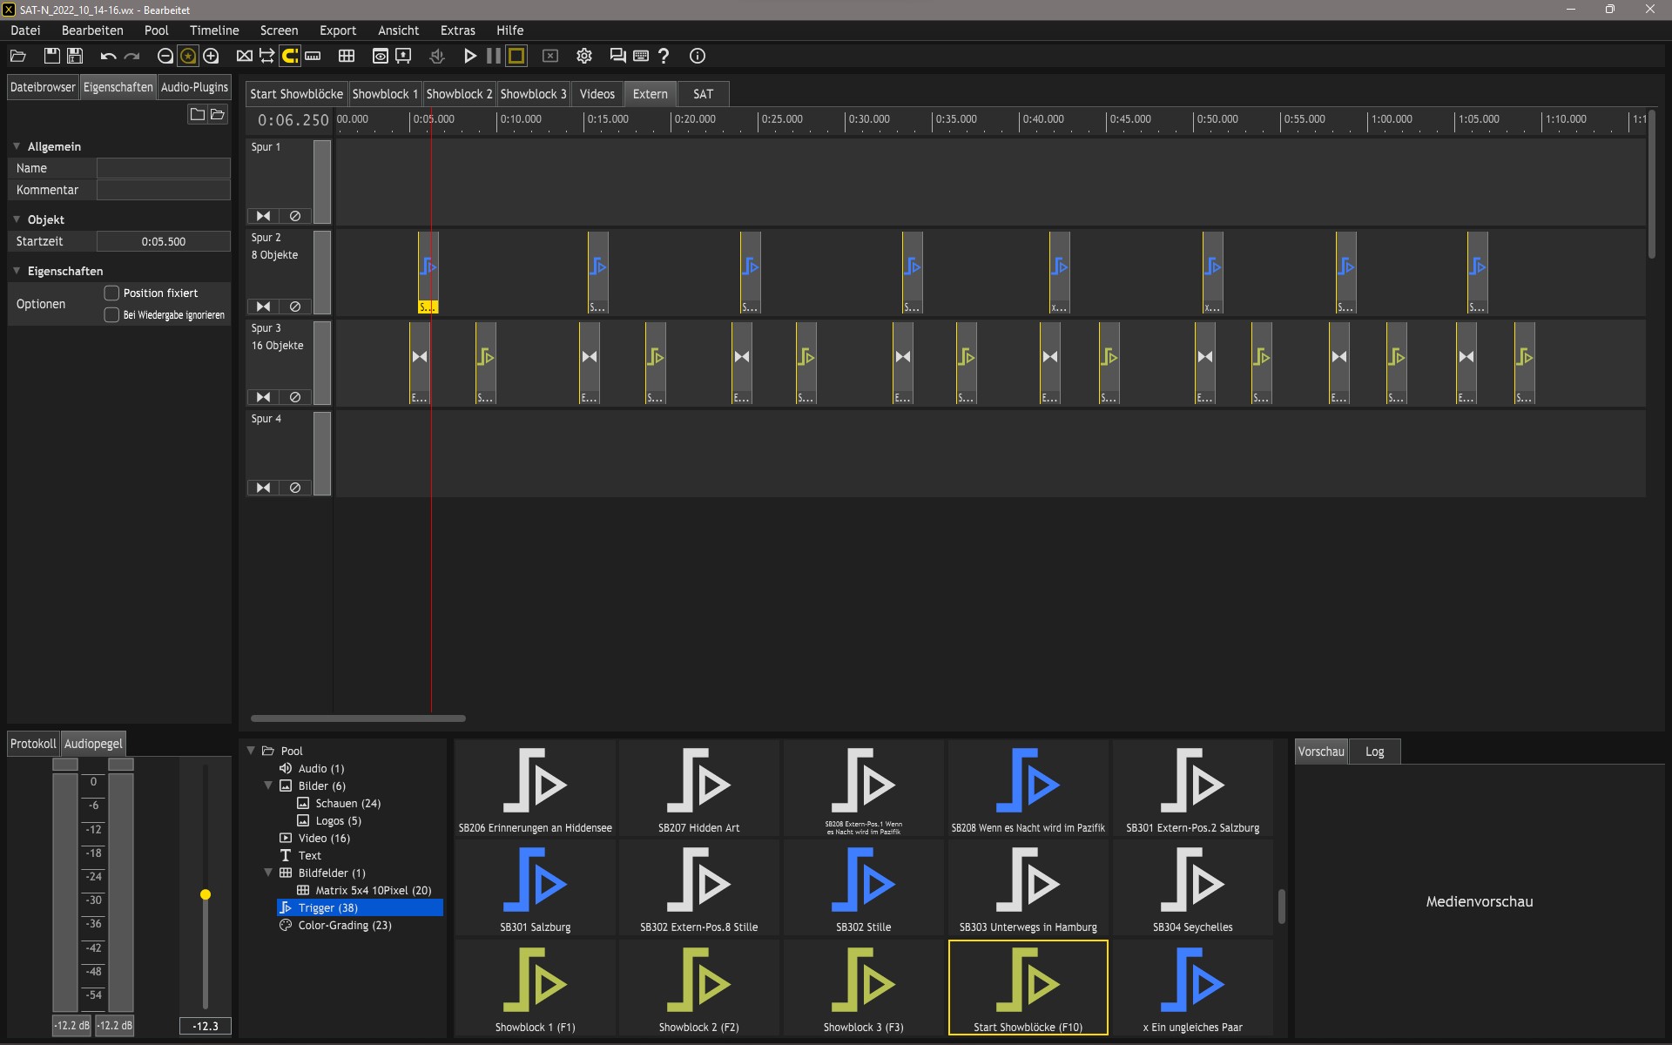Check Bei Wiedergabe ignorieren option
This screenshot has height=1045, width=1672.
tap(111, 315)
